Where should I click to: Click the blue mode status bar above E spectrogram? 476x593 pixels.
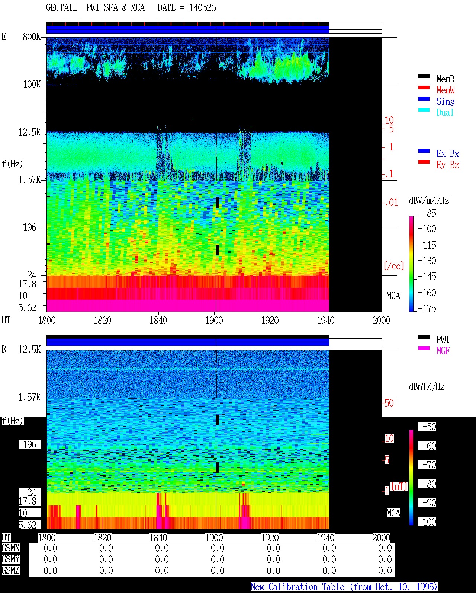coord(187,29)
